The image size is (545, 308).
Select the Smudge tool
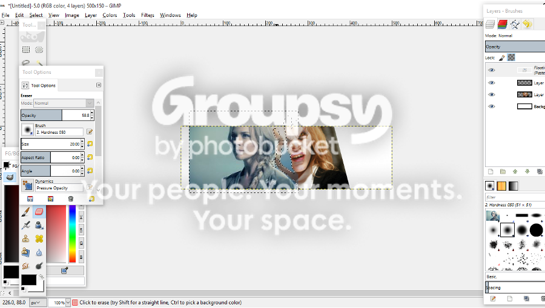coord(26,266)
